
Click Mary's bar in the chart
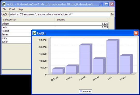click(x=111, y=57)
